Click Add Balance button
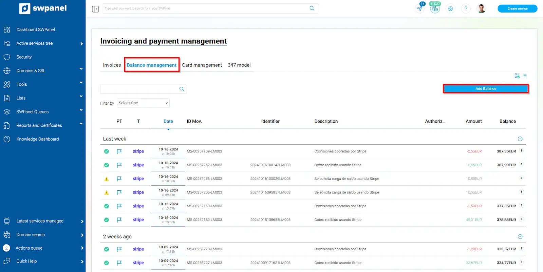The height and width of the screenshot is (272, 543). (486, 89)
